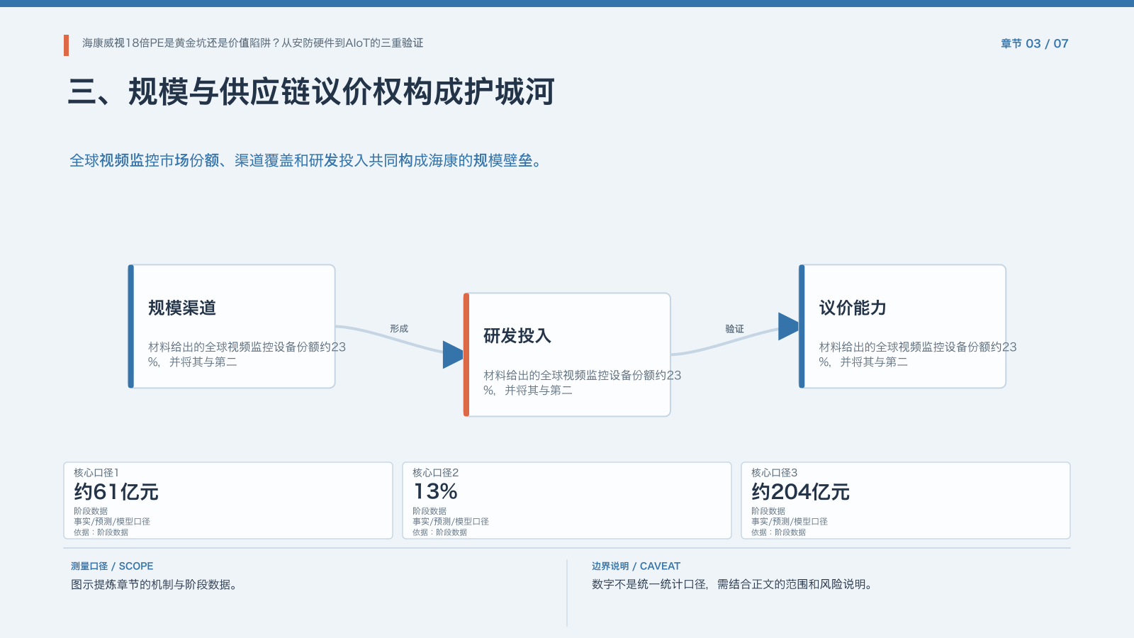
Task: Select the 形成 connector label
Action: pyautogui.click(x=399, y=329)
